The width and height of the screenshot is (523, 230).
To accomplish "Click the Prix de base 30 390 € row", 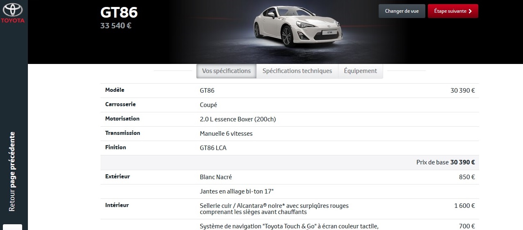I will point(290,162).
